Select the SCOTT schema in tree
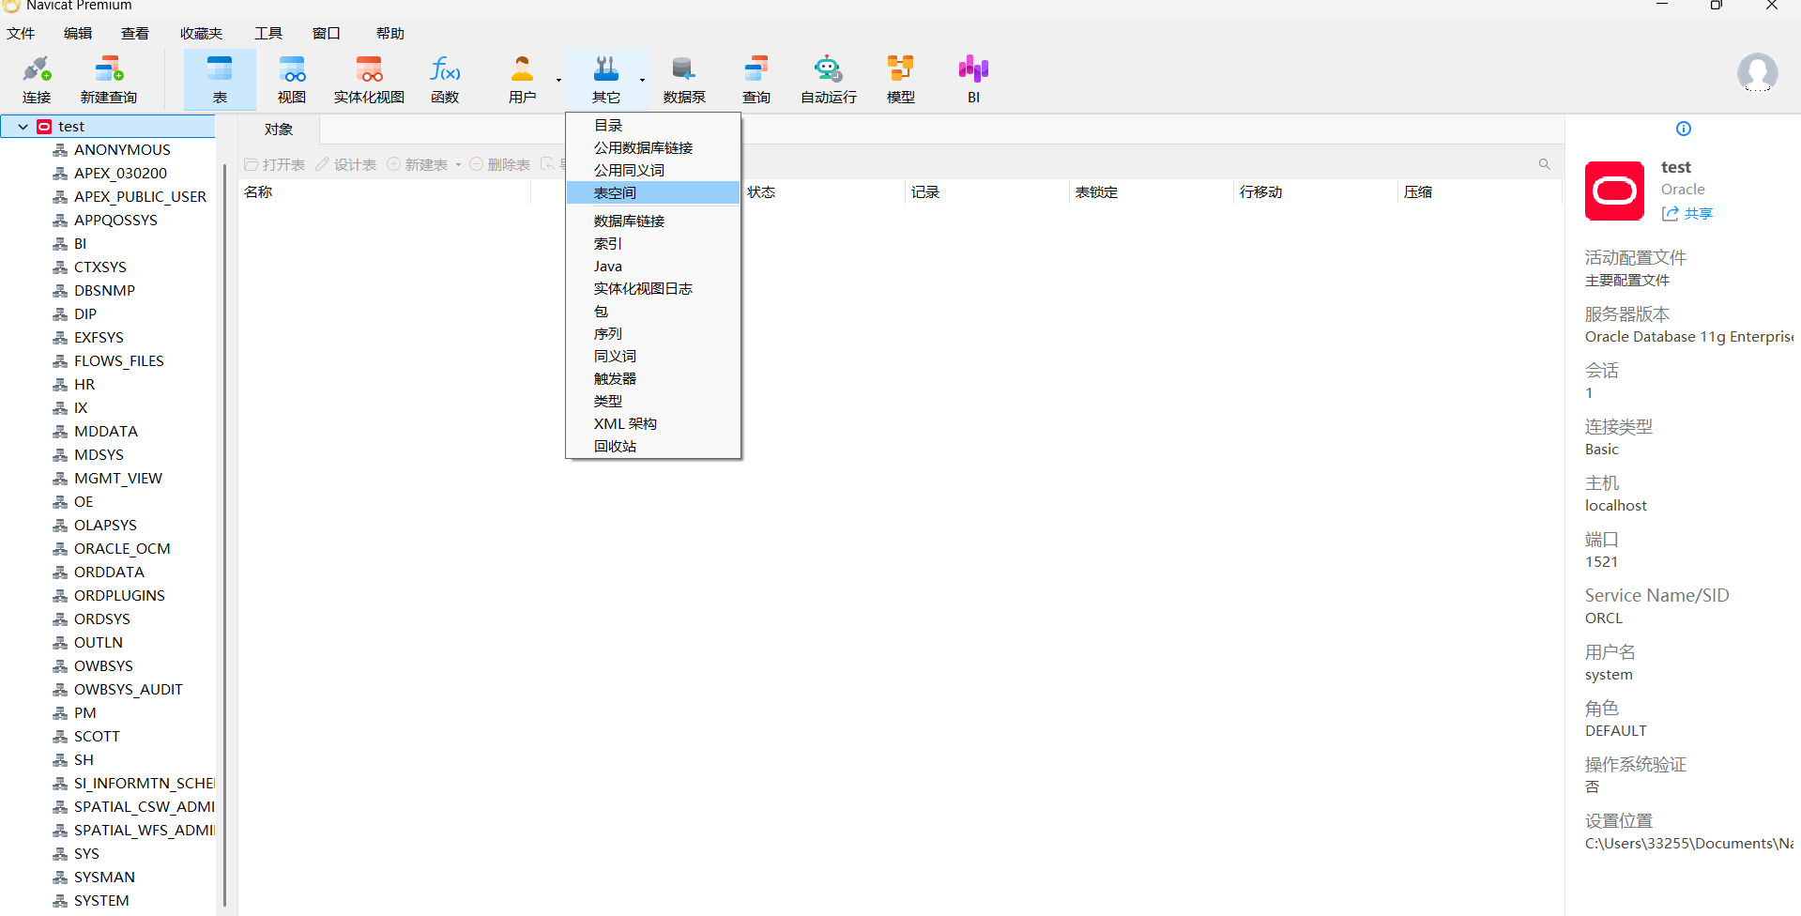 click(97, 737)
